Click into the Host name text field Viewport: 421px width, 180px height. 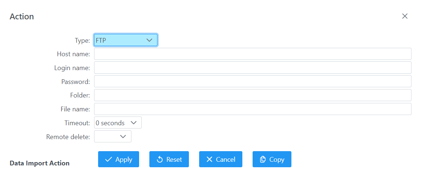[x=253, y=54]
